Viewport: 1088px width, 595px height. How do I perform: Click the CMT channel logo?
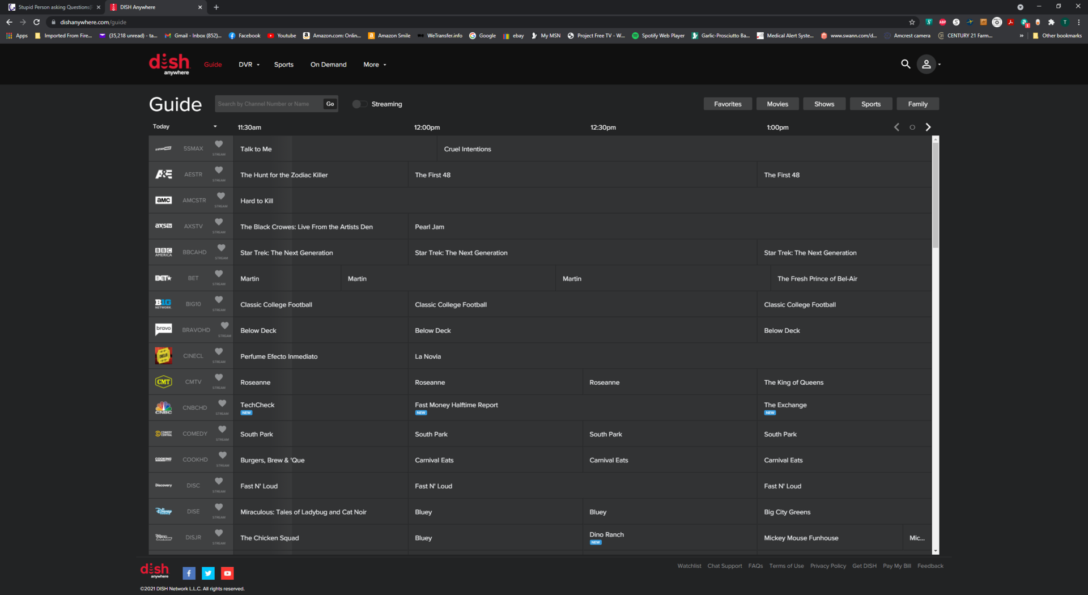pos(164,382)
